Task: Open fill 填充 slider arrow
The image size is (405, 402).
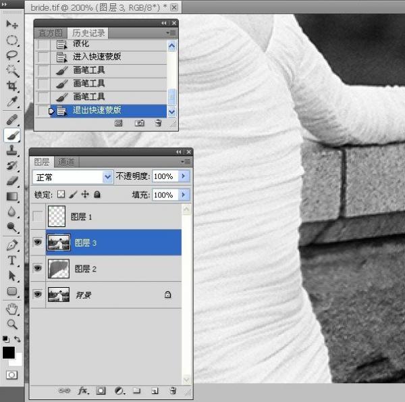Action: click(184, 195)
